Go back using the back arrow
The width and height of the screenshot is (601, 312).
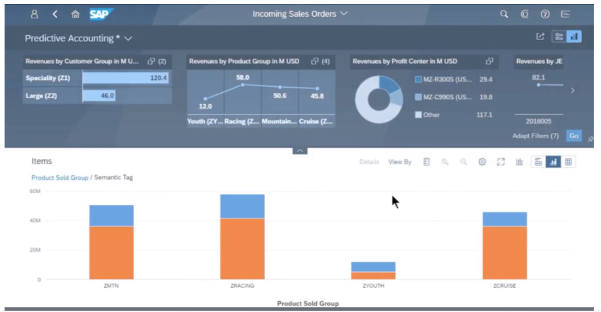[x=55, y=14]
